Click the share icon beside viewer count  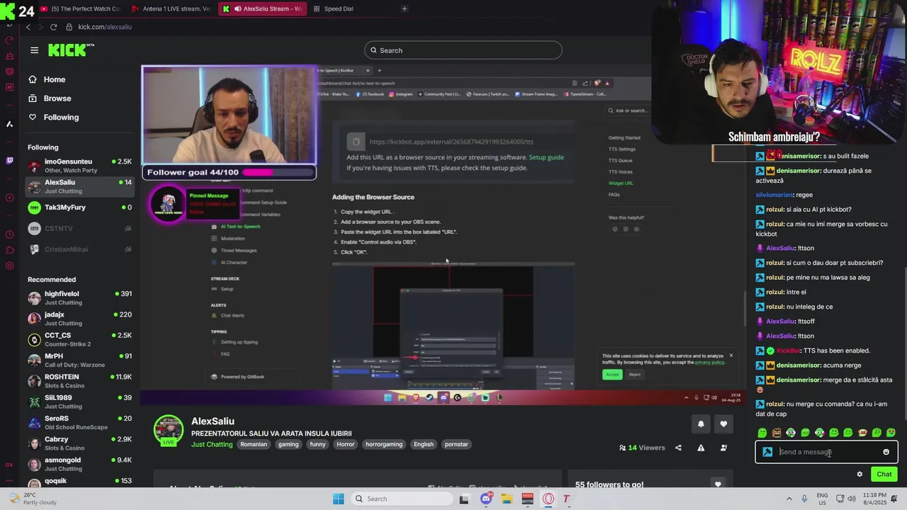678,448
